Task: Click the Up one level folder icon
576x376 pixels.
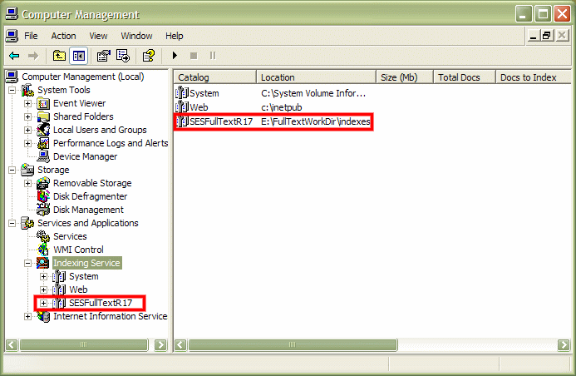Action: pyautogui.click(x=59, y=56)
